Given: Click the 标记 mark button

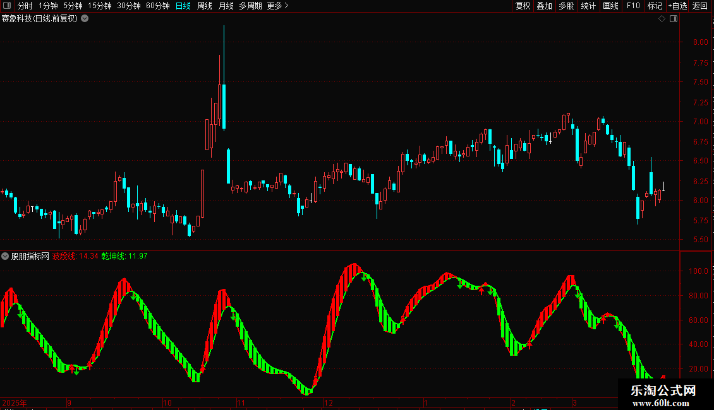Looking at the screenshot, I should pos(655,6).
